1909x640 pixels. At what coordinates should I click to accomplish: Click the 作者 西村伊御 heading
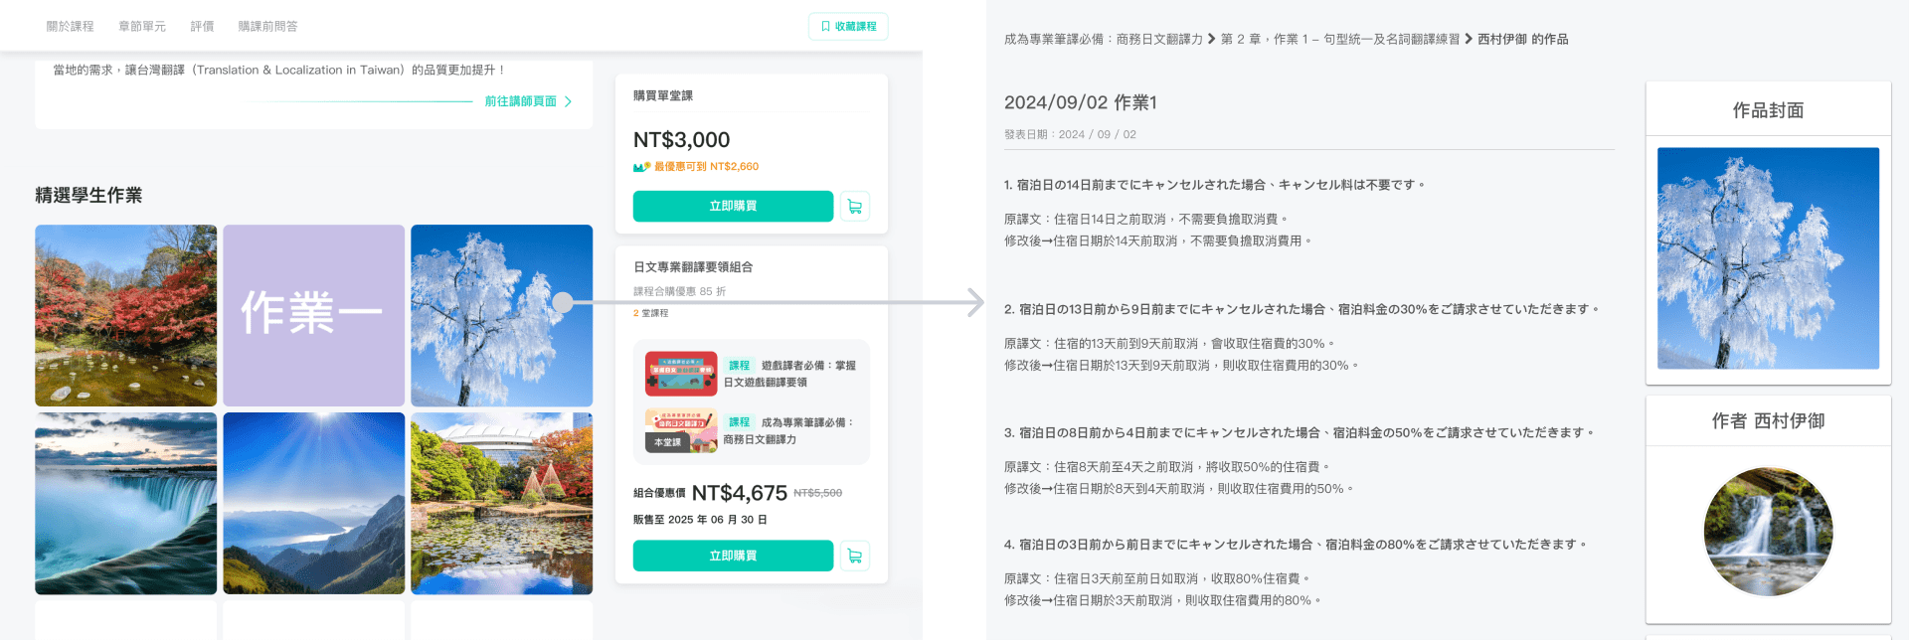pos(1769,421)
